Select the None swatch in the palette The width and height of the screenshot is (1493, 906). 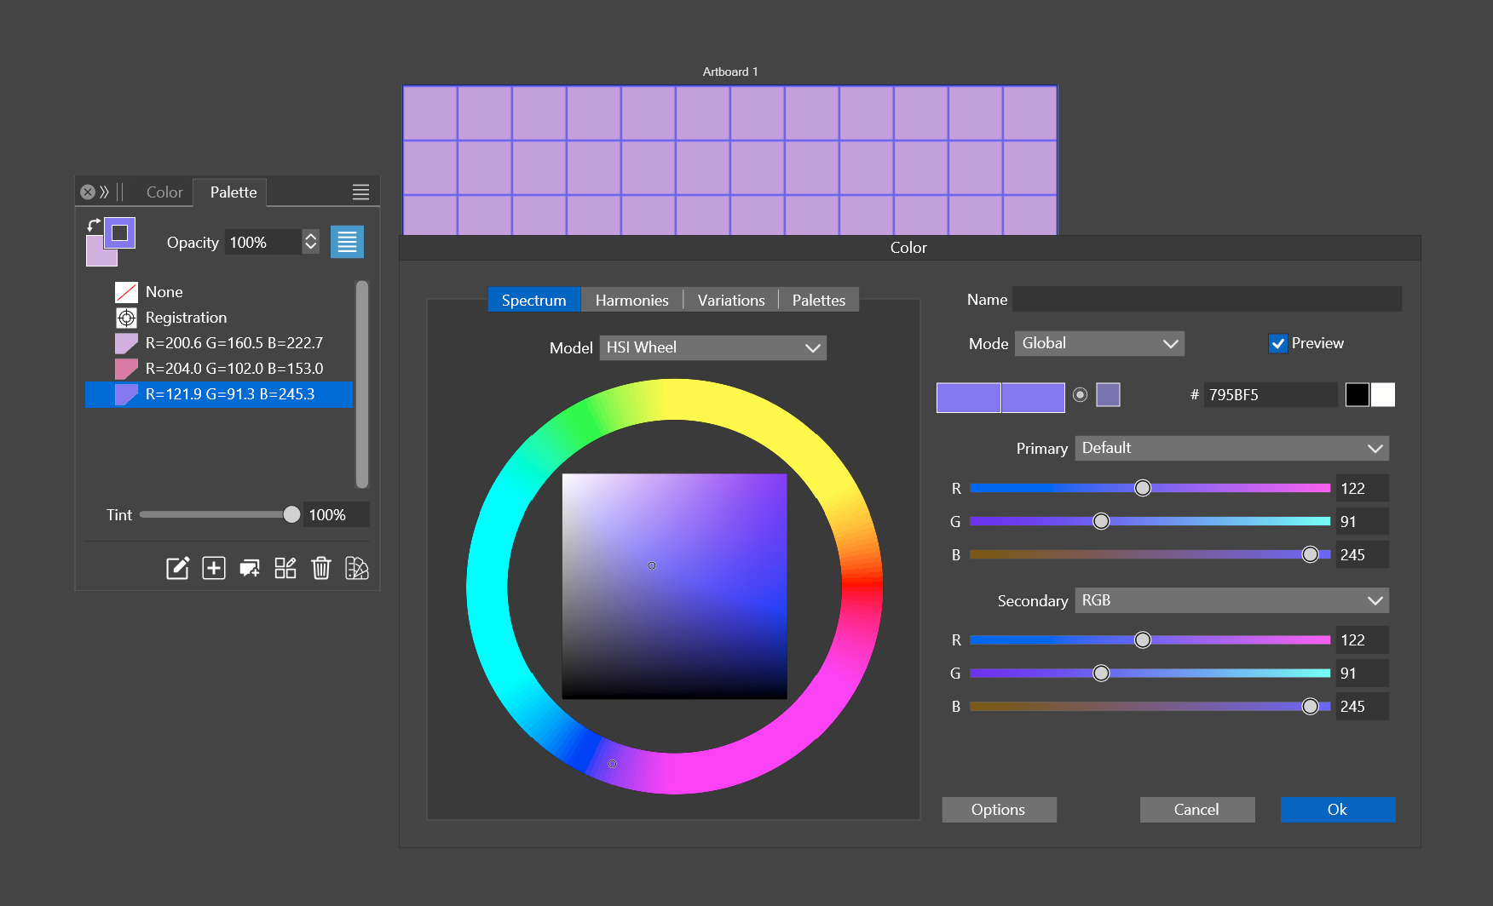(x=164, y=292)
